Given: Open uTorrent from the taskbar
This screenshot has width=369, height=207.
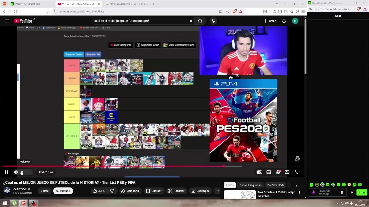Looking at the screenshot, I should coord(14,203).
